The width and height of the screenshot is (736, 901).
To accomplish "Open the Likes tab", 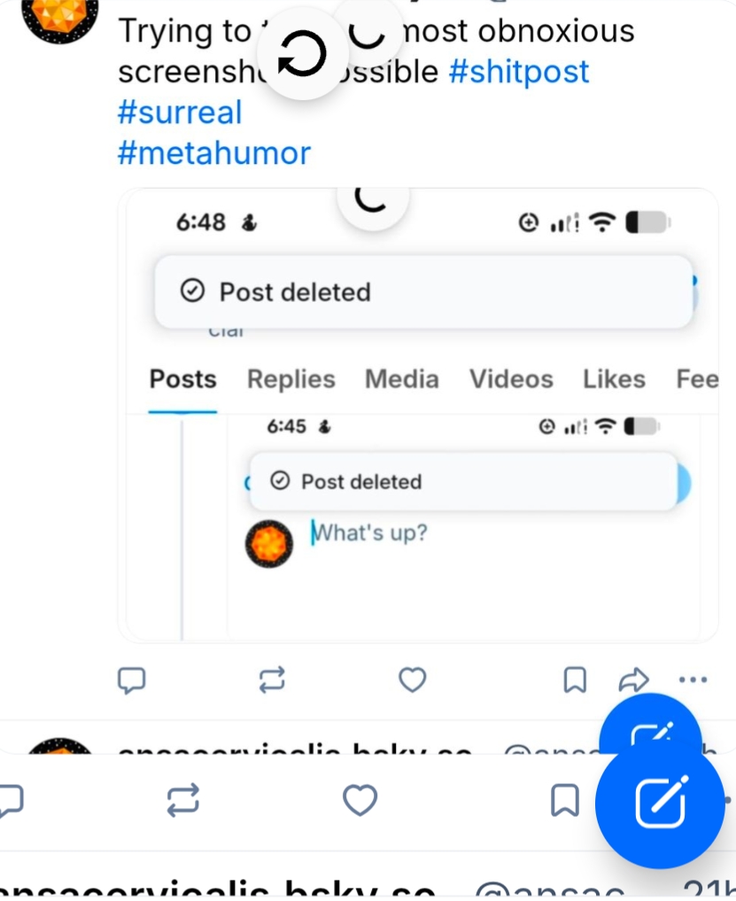I will tap(613, 379).
